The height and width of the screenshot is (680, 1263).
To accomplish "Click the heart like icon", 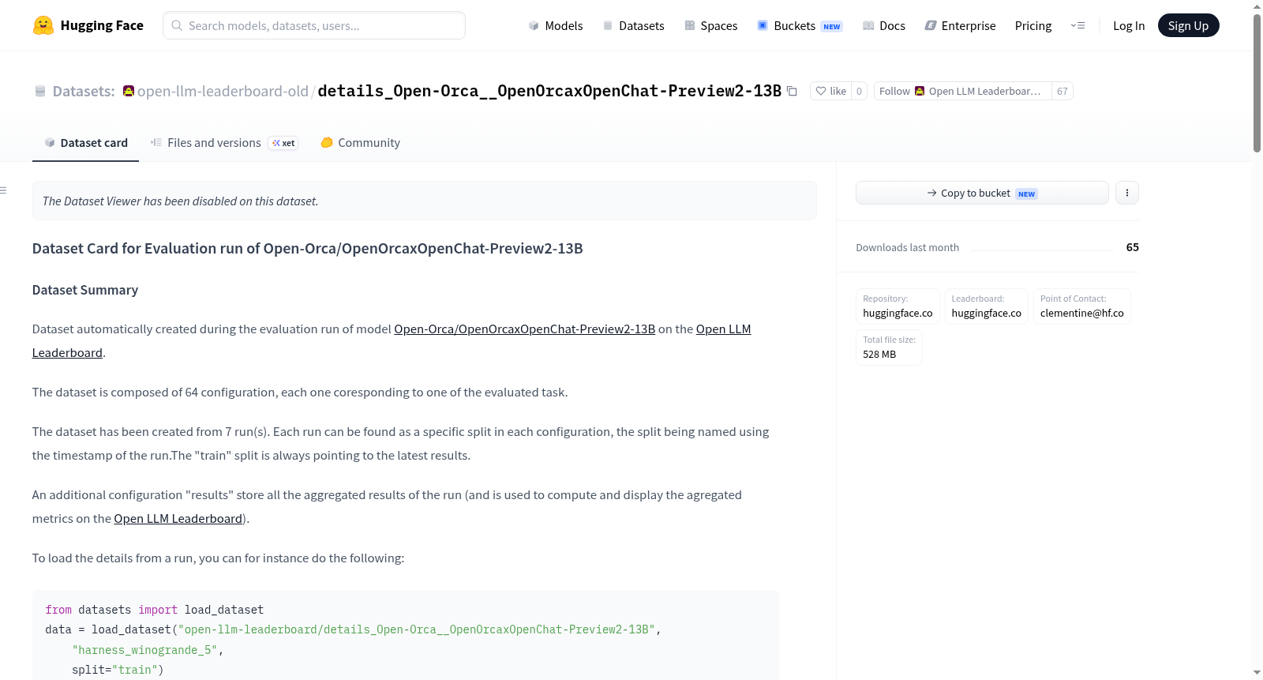I will [x=821, y=91].
